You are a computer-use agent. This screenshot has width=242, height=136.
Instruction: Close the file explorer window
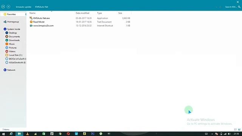pyautogui.click(x=238, y=2)
